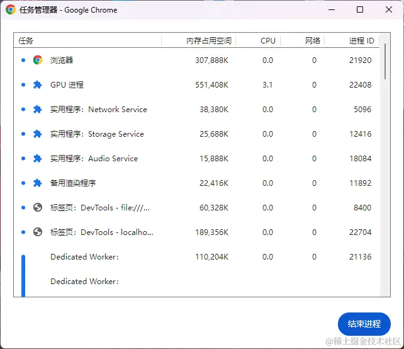The image size is (404, 349).
Task: Minimize the 任务管理器 window
Action: (332, 10)
